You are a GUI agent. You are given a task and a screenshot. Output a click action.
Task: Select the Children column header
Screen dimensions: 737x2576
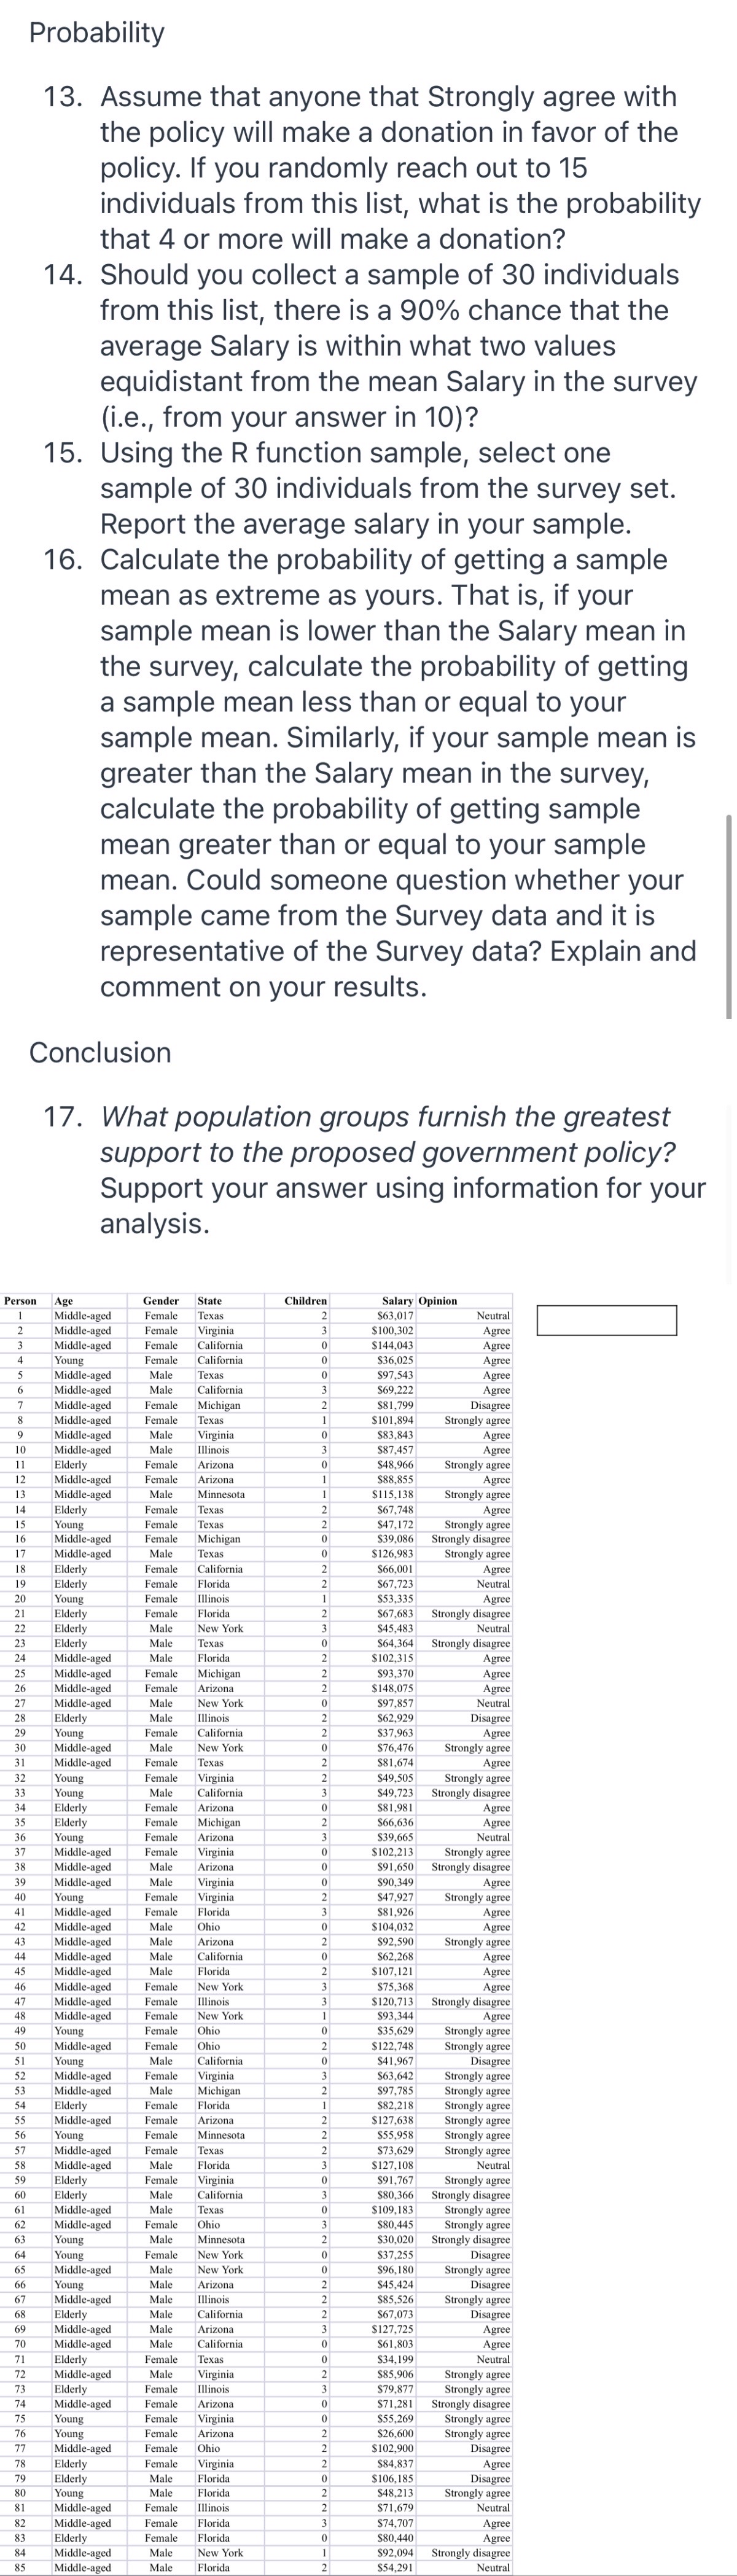click(305, 1301)
